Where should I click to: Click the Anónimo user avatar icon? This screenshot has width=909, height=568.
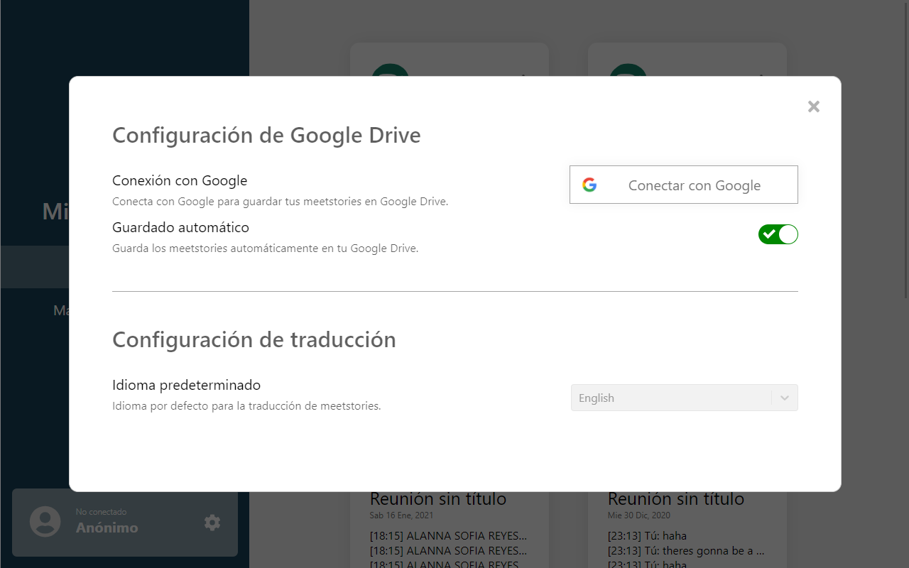coord(45,522)
